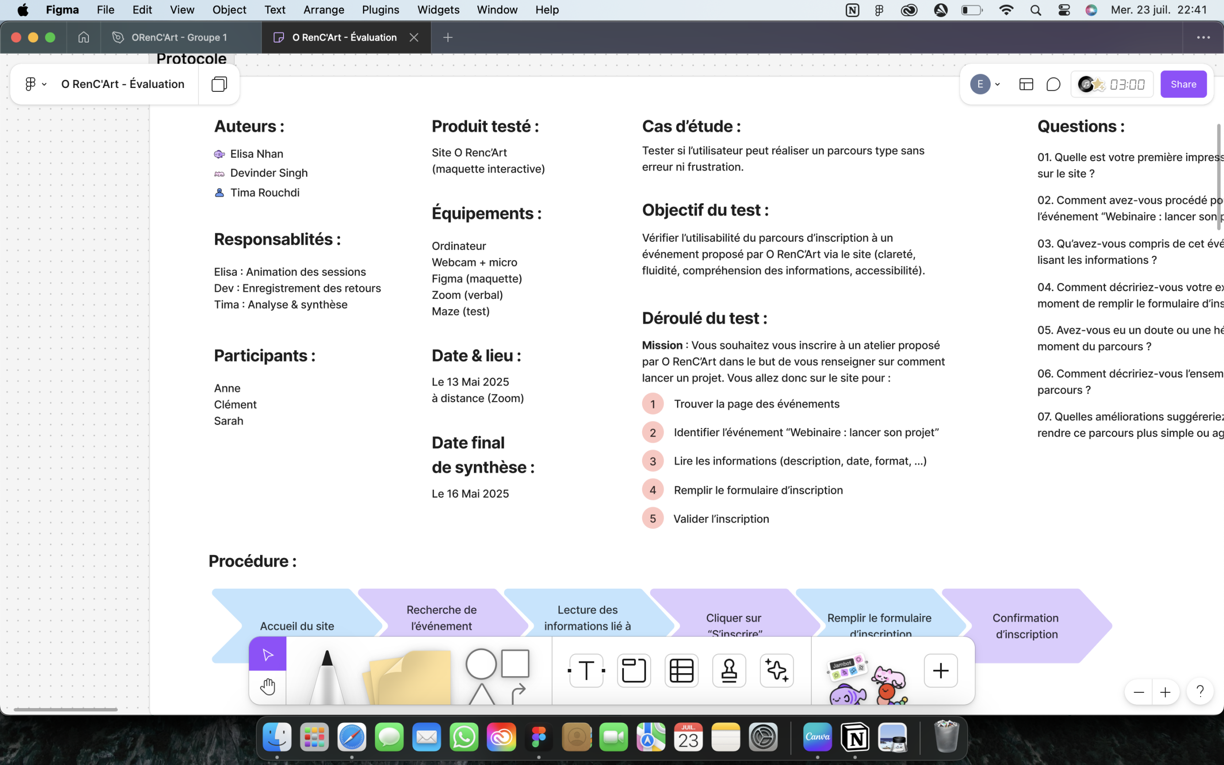Open the AI generate sparkle tool
This screenshot has width=1224, height=765.
point(776,670)
